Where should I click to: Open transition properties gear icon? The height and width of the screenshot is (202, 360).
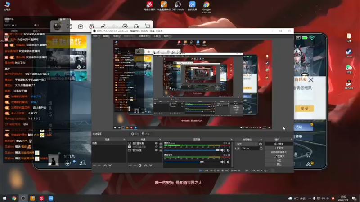click(x=261, y=144)
